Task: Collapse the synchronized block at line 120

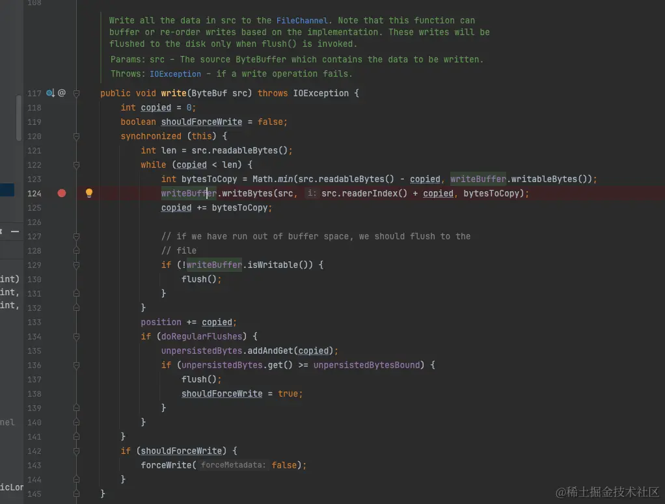Action: pos(76,136)
